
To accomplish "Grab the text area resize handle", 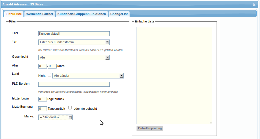I will click(x=211, y=123).
